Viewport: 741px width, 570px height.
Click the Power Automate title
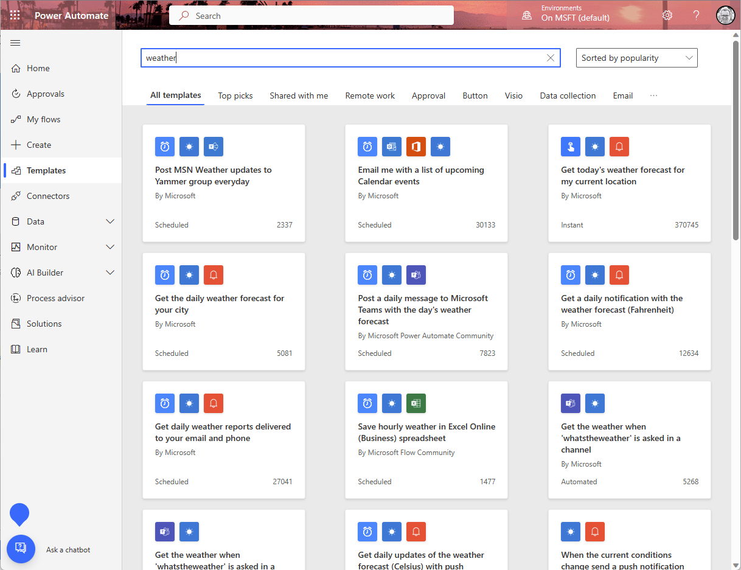click(x=72, y=16)
